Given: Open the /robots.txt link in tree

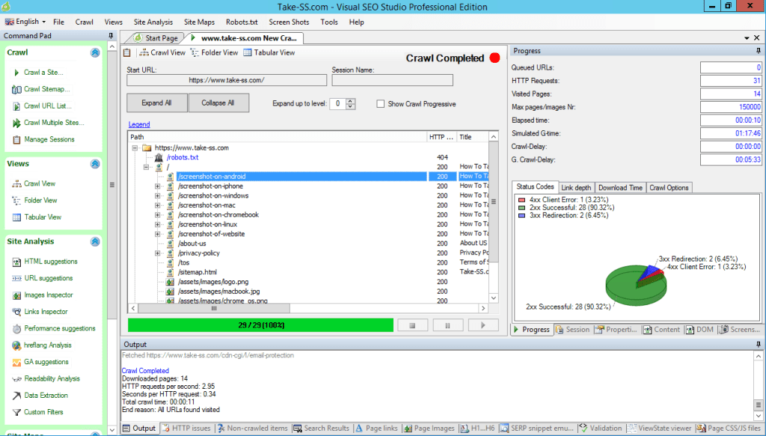Looking at the screenshot, I should point(183,158).
